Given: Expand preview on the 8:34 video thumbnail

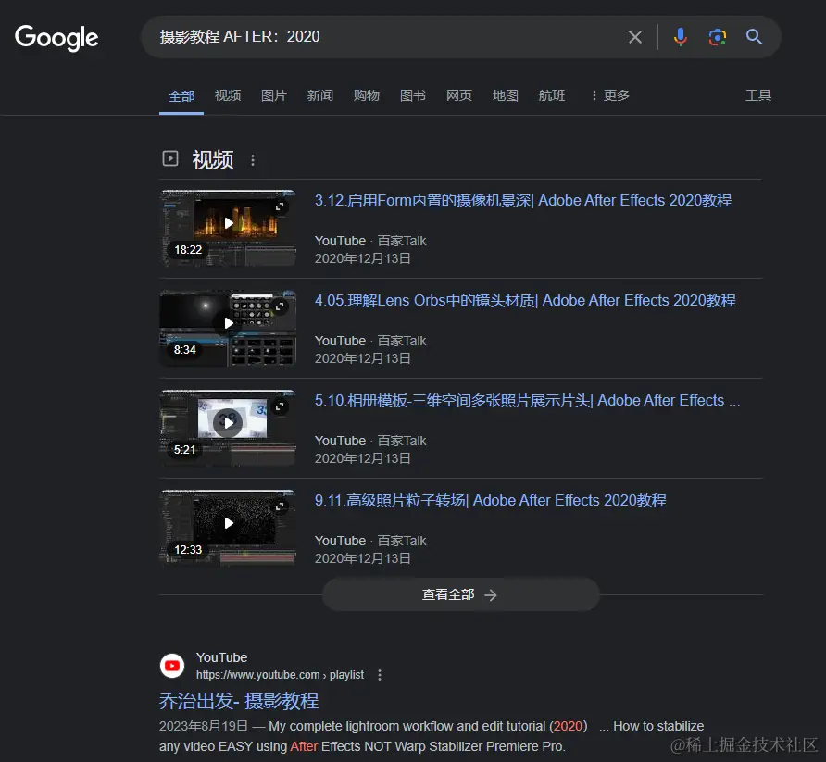Looking at the screenshot, I should 281,306.
